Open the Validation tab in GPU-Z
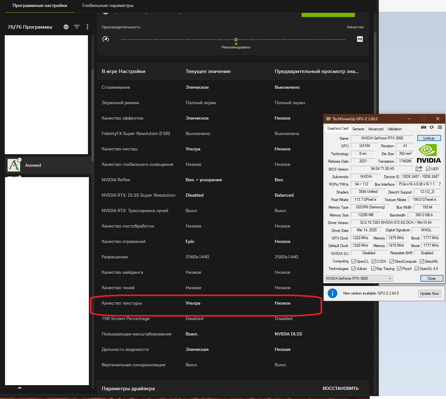 point(394,129)
